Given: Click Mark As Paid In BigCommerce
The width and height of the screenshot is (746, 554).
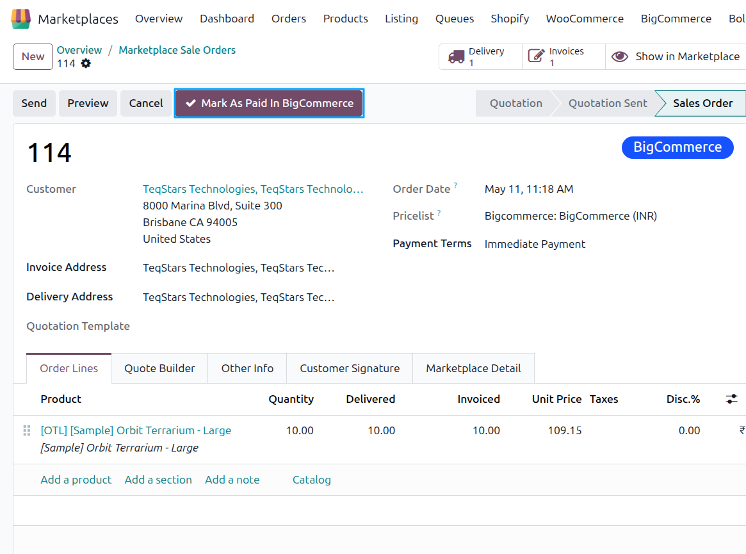Looking at the screenshot, I should coord(270,103).
